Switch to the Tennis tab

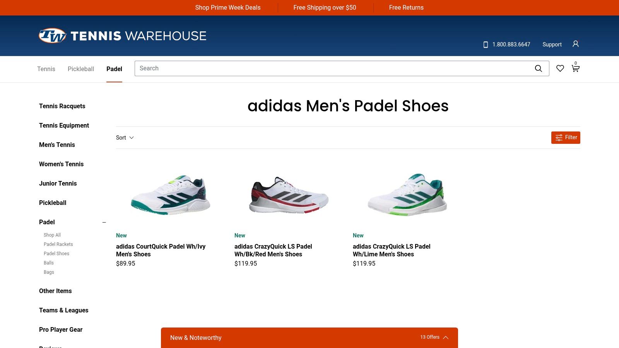[x=46, y=69]
